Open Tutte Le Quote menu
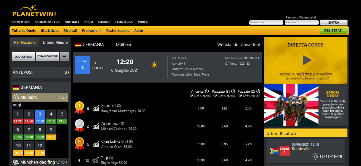 24,31
